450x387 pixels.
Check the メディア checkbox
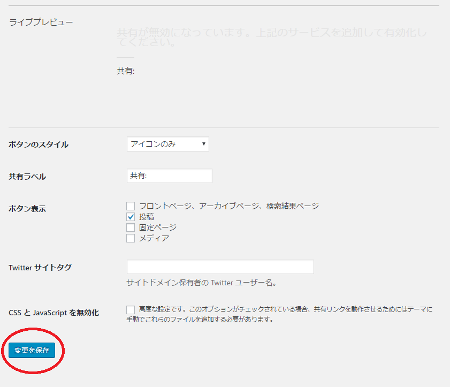coord(131,238)
